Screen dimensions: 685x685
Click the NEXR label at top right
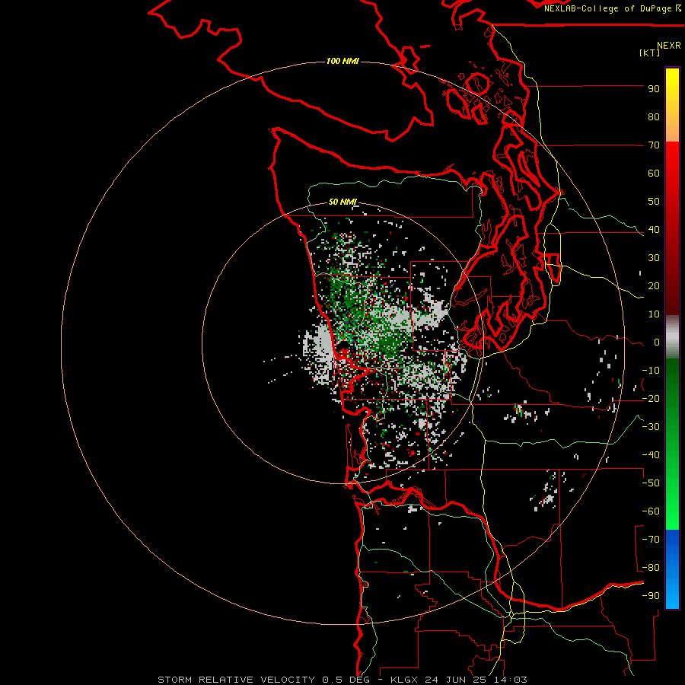point(669,46)
